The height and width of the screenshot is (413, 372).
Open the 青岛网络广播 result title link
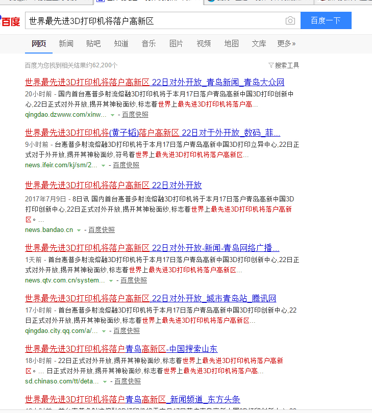152,248
